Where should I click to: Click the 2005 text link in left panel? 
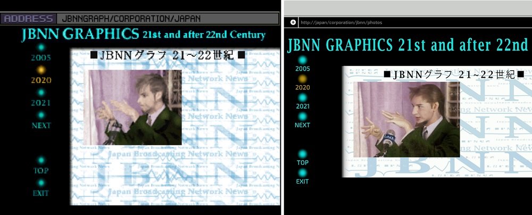click(x=41, y=58)
